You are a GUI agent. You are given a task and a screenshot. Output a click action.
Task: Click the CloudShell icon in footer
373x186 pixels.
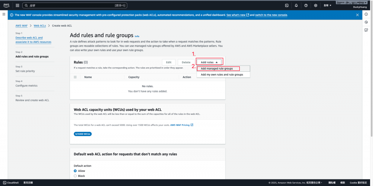pos(4,183)
